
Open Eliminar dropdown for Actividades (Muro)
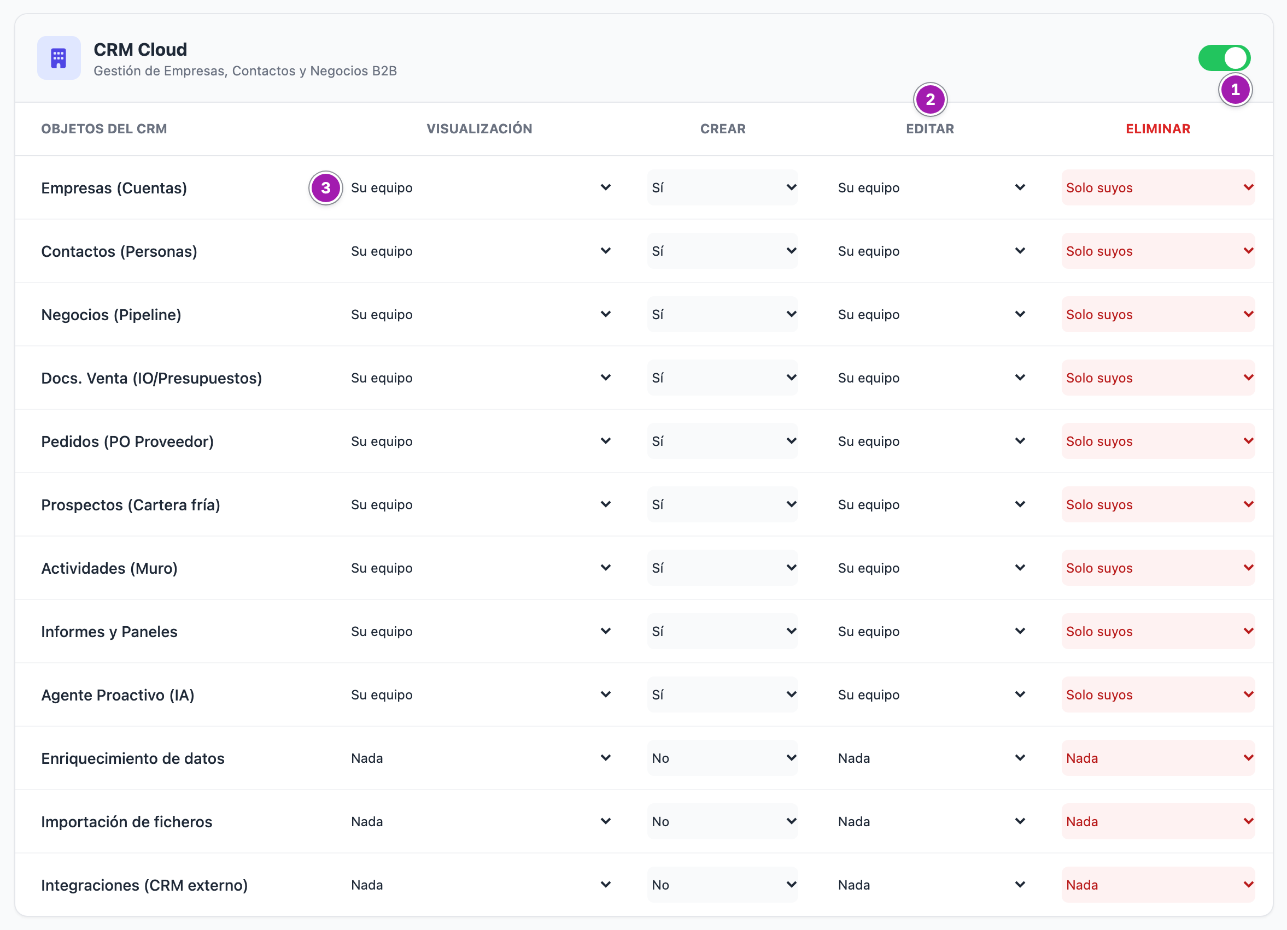point(1157,568)
